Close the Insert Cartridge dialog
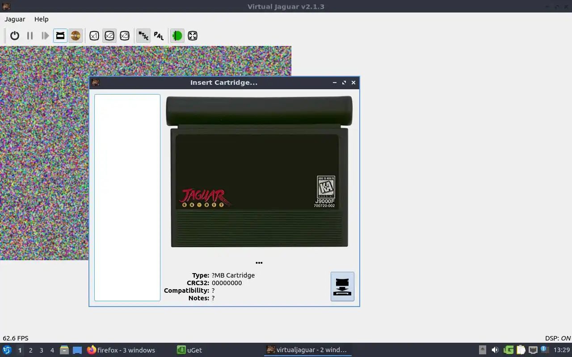This screenshot has width=572, height=357. click(x=353, y=83)
